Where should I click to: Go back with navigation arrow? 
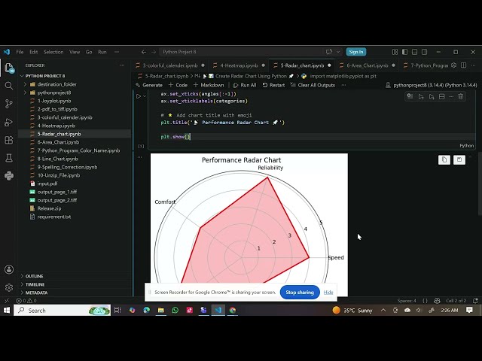click(144, 52)
